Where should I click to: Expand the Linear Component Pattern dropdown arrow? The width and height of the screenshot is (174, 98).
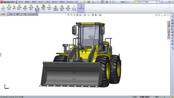[x=19, y=12]
